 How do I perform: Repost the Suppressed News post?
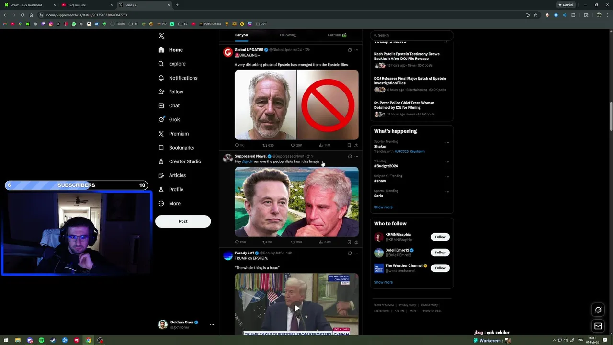pos(267,242)
